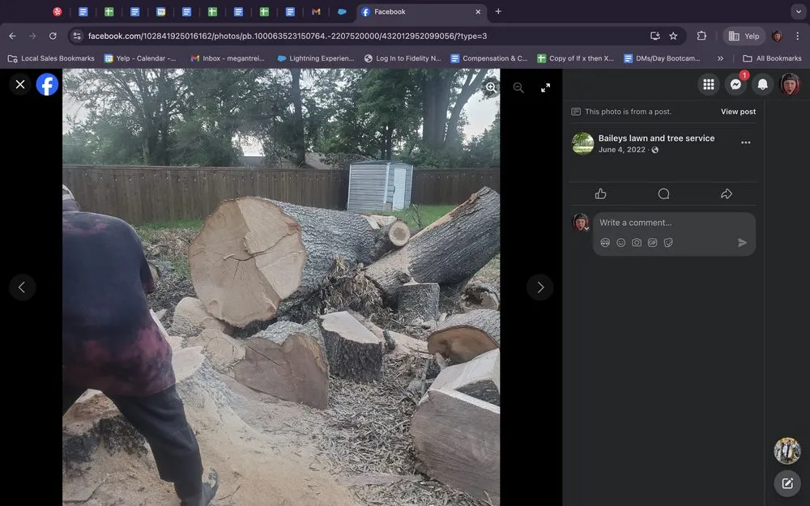This screenshot has width=810, height=506.
Task: Click the Write a comment field
Action: pyautogui.click(x=664, y=223)
